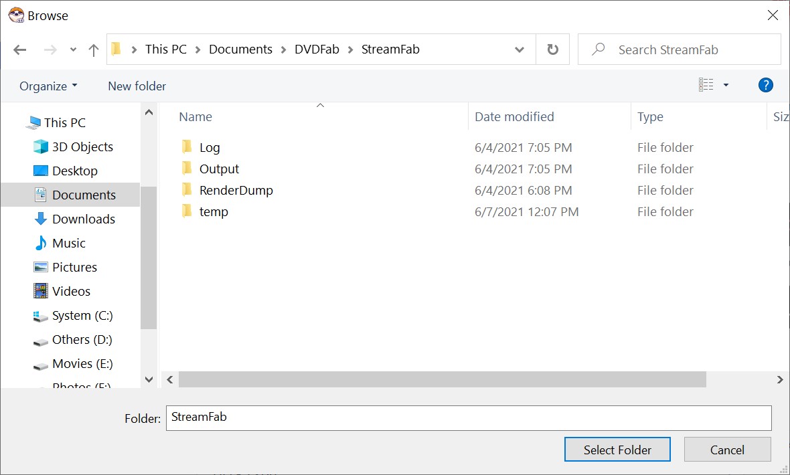Open Help with the question mark

tap(765, 85)
